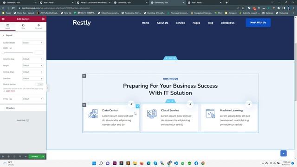The width and height of the screenshot is (297, 167).
Task: Open the Columns Gap dropdown
Action: pyautogui.click(x=33, y=59)
